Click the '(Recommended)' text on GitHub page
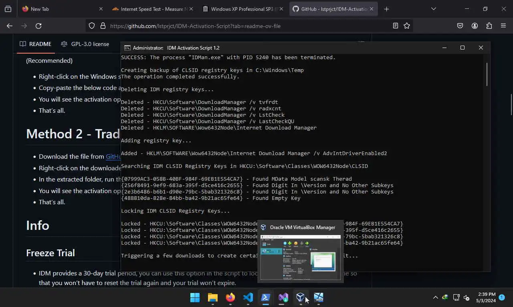The width and height of the screenshot is (513, 307). (49, 61)
